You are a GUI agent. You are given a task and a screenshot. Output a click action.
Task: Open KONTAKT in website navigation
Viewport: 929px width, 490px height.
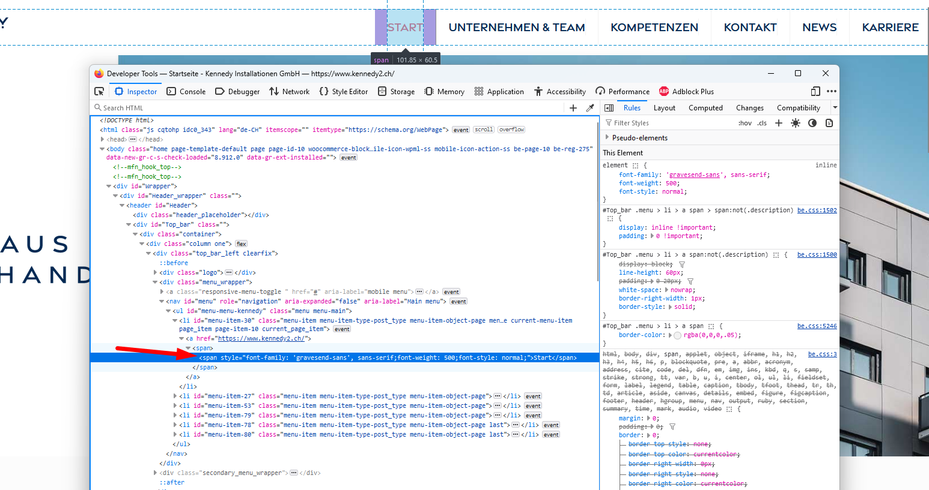point(750,28)
